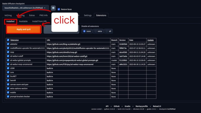Select the 'all' disable extensions radio
This screenshot has width=201, height=113.
107,31
